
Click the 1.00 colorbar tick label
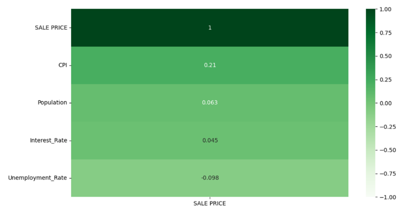pyautogui.click(x=385, y=9)
